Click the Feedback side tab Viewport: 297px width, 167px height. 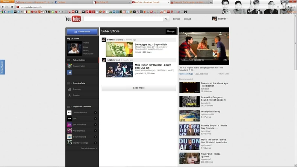2,67
